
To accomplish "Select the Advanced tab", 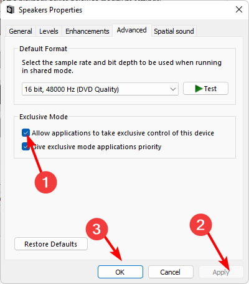I will tap(132, 31).
